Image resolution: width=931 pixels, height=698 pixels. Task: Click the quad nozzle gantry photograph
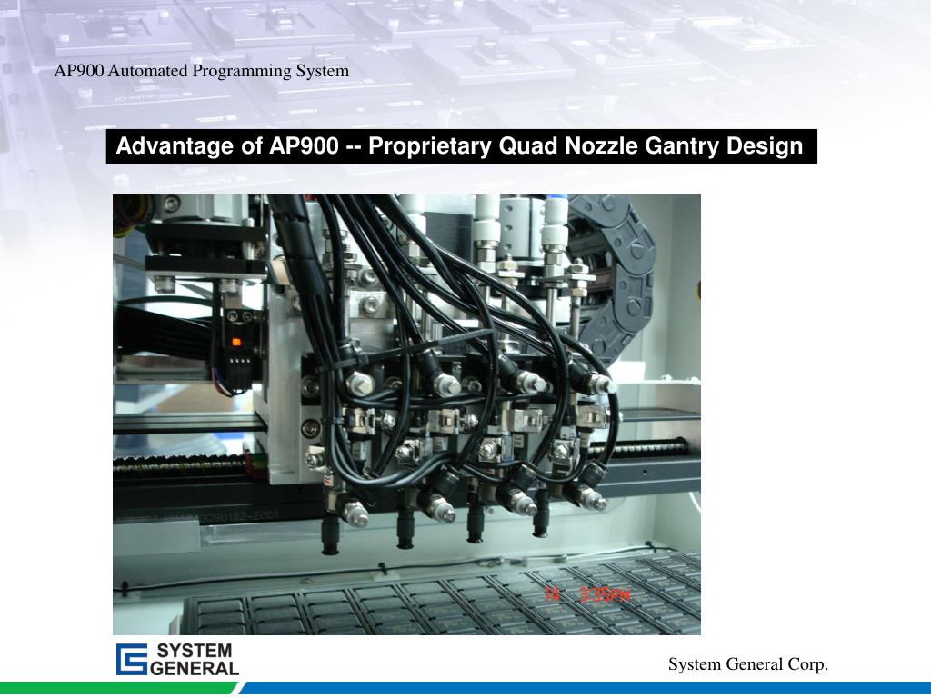tap(406, 414)
